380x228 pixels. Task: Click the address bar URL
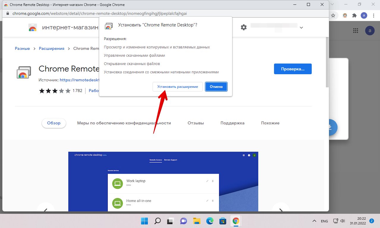99,13
